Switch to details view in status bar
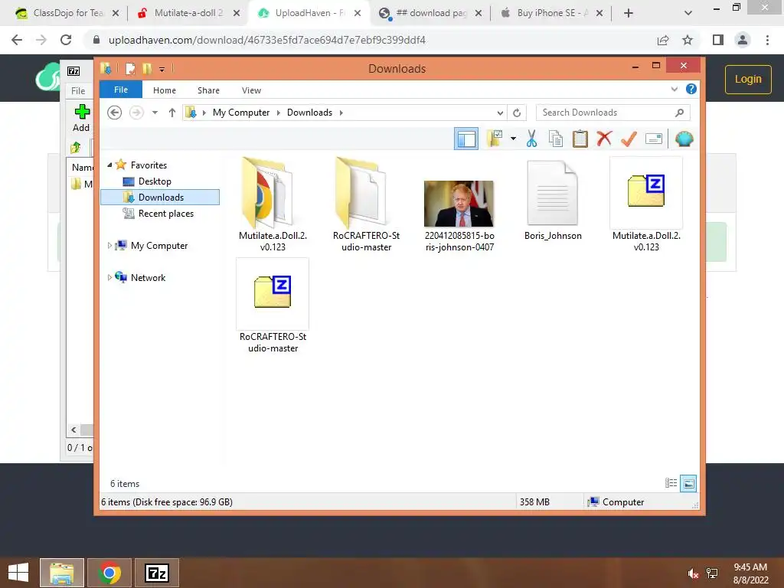 tap(671, 483)
